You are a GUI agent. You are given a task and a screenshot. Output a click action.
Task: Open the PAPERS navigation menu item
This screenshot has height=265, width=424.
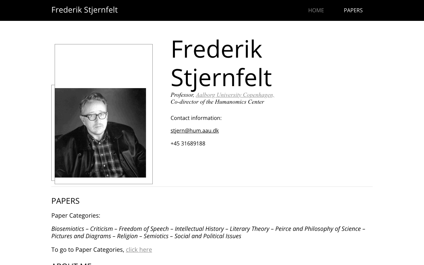pos(353,10)
